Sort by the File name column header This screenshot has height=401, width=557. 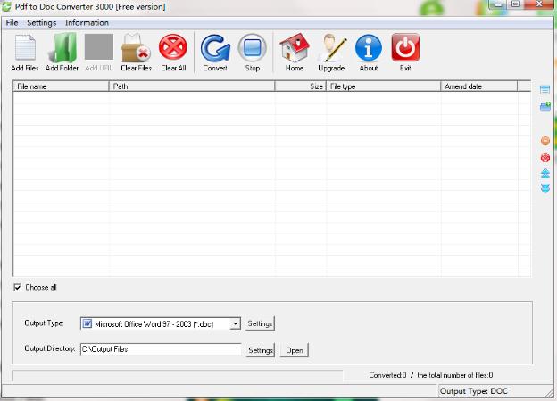point(61,86)
